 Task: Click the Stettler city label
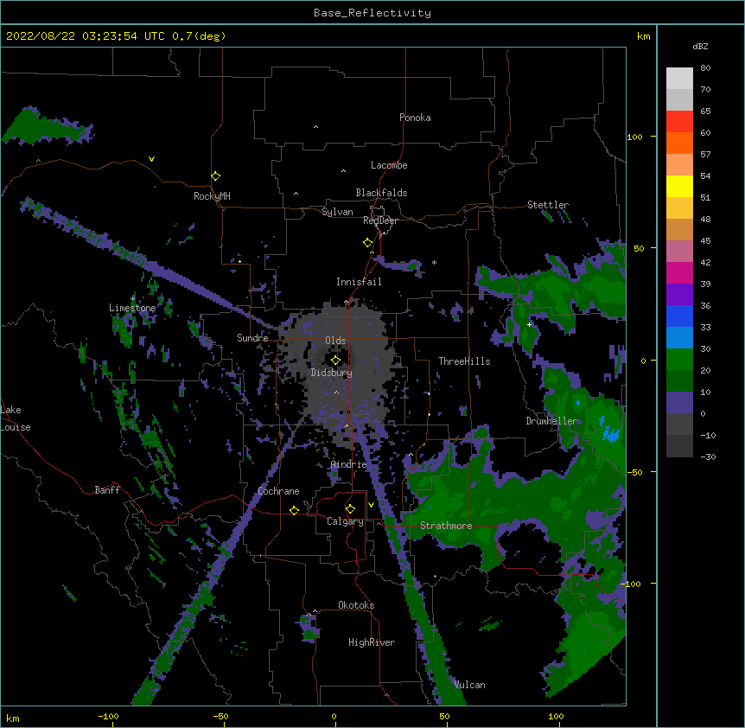[548, 205]
